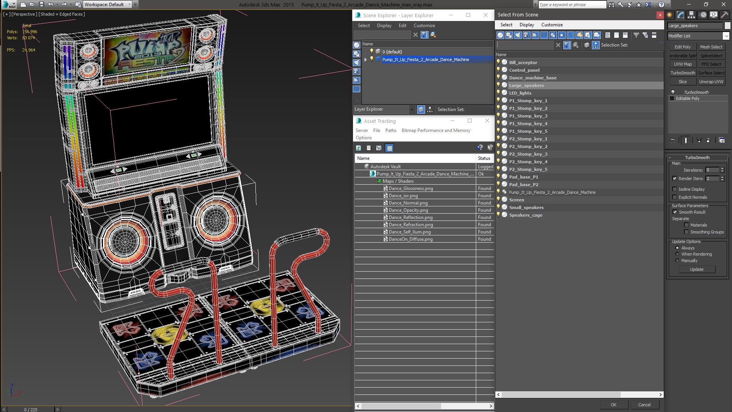Undo the last scene operation
The width and height of the screenshot is (732, 412).
50,5
